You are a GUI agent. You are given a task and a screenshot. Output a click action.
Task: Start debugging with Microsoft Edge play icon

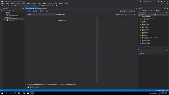(x=41, y=6)
